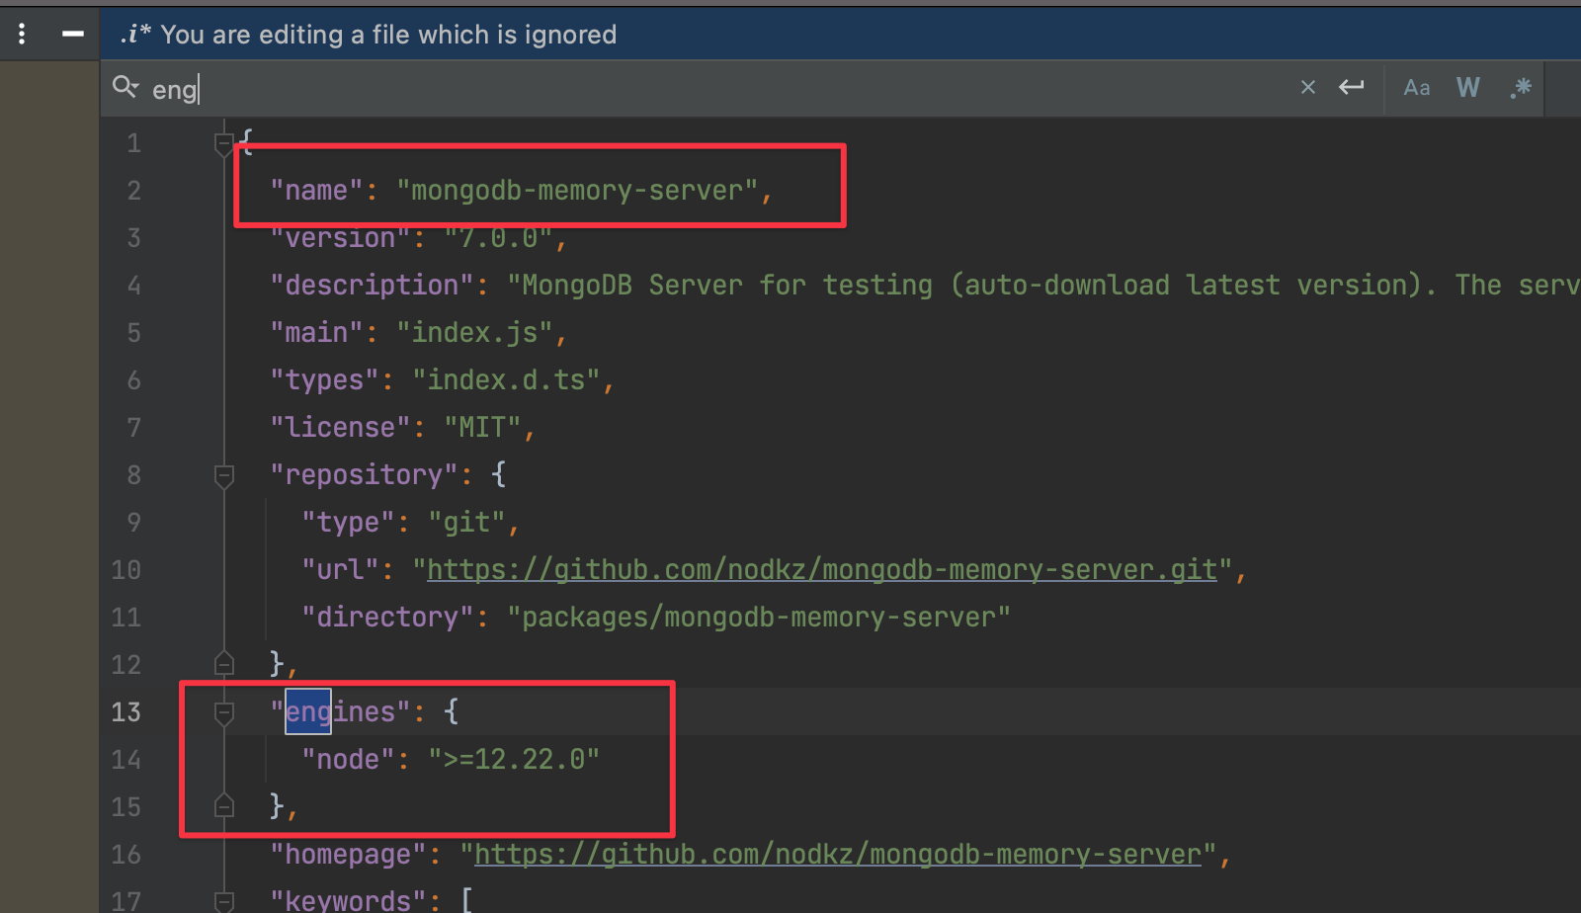Toggle Match Case (Aa) option

pyautogui.click(x=1417, y=88)
